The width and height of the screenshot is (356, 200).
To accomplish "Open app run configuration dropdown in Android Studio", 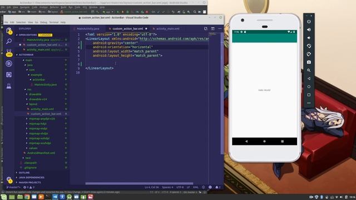I will [x=108, y=12].
